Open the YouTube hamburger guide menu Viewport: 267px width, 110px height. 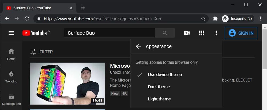11,33
